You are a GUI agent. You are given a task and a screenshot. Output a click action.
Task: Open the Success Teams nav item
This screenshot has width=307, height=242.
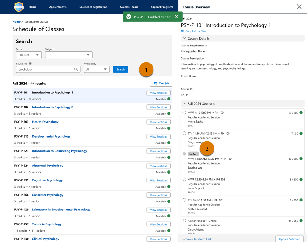[129, 7]
